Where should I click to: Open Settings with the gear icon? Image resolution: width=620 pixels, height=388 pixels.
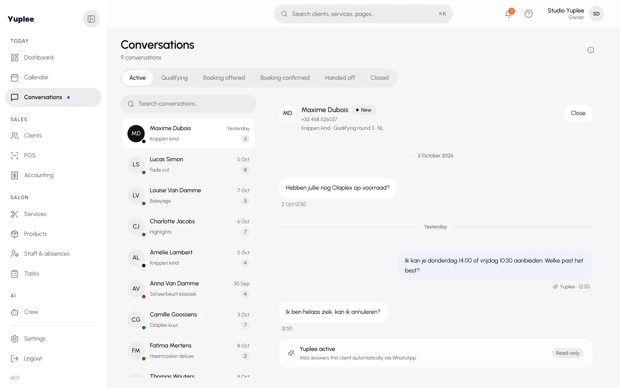click(53, 339)
